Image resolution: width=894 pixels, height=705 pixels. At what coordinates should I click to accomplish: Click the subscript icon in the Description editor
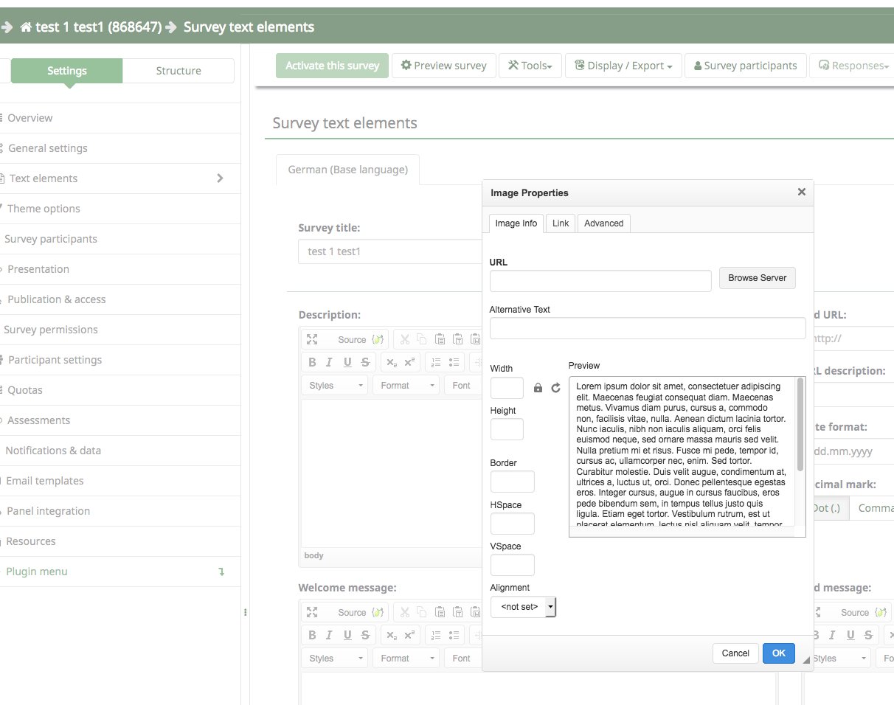[x=392, y=362]
